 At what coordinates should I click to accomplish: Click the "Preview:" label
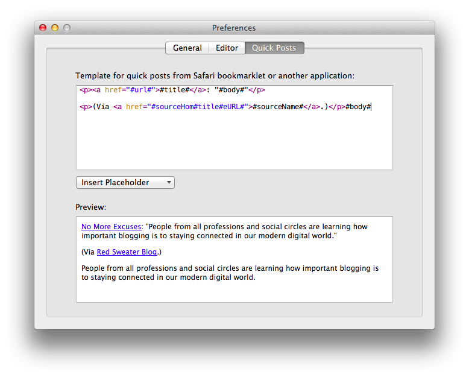click(90, 207)
